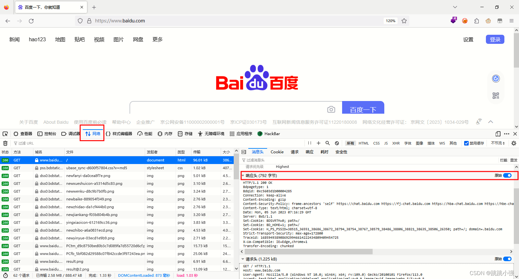Uncheck the 禁用缓存 disable cache checkbox
Screen dimensions: 519x279
[466, 143]
